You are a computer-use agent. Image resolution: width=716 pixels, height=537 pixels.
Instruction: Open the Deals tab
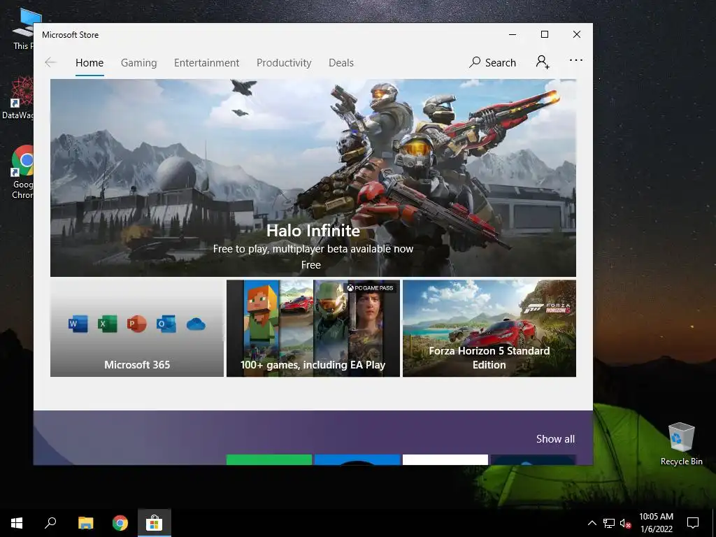pos(341,62)
